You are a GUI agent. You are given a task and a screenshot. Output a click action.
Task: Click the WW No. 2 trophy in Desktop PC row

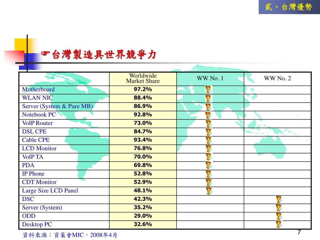pyautogui.click(x=279, y=224)
